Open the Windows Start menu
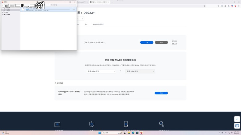This screenshot has width=241, height=135. coord(99,133)
